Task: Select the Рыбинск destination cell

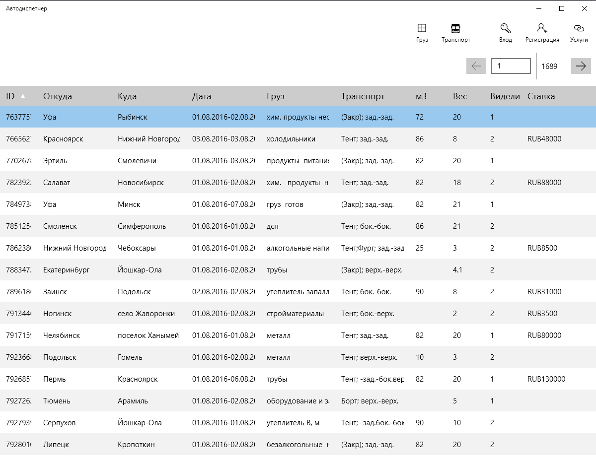Action: (133, 117)
